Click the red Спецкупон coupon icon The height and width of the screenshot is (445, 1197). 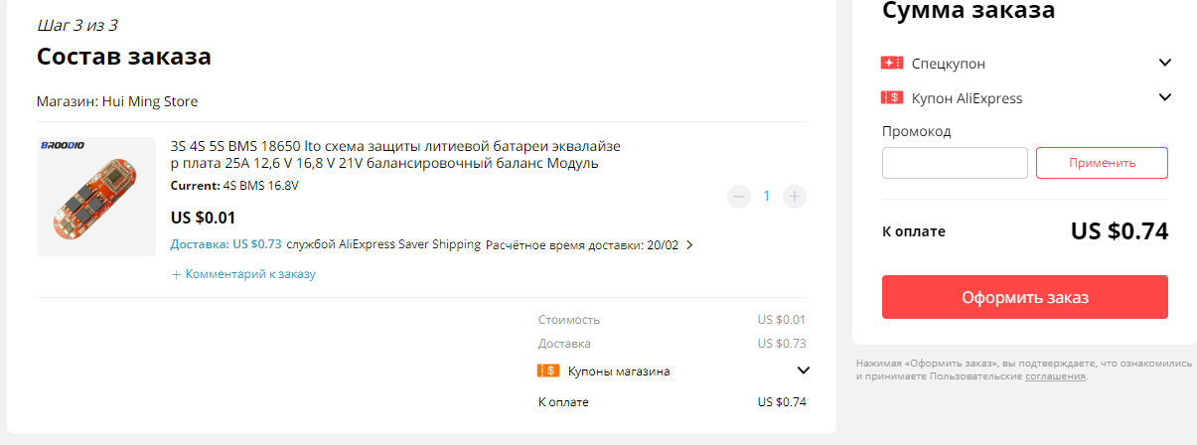point(891,63)
